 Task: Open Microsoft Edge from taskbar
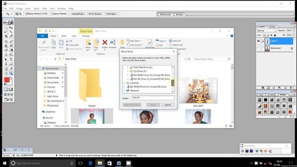coord(90,163)
